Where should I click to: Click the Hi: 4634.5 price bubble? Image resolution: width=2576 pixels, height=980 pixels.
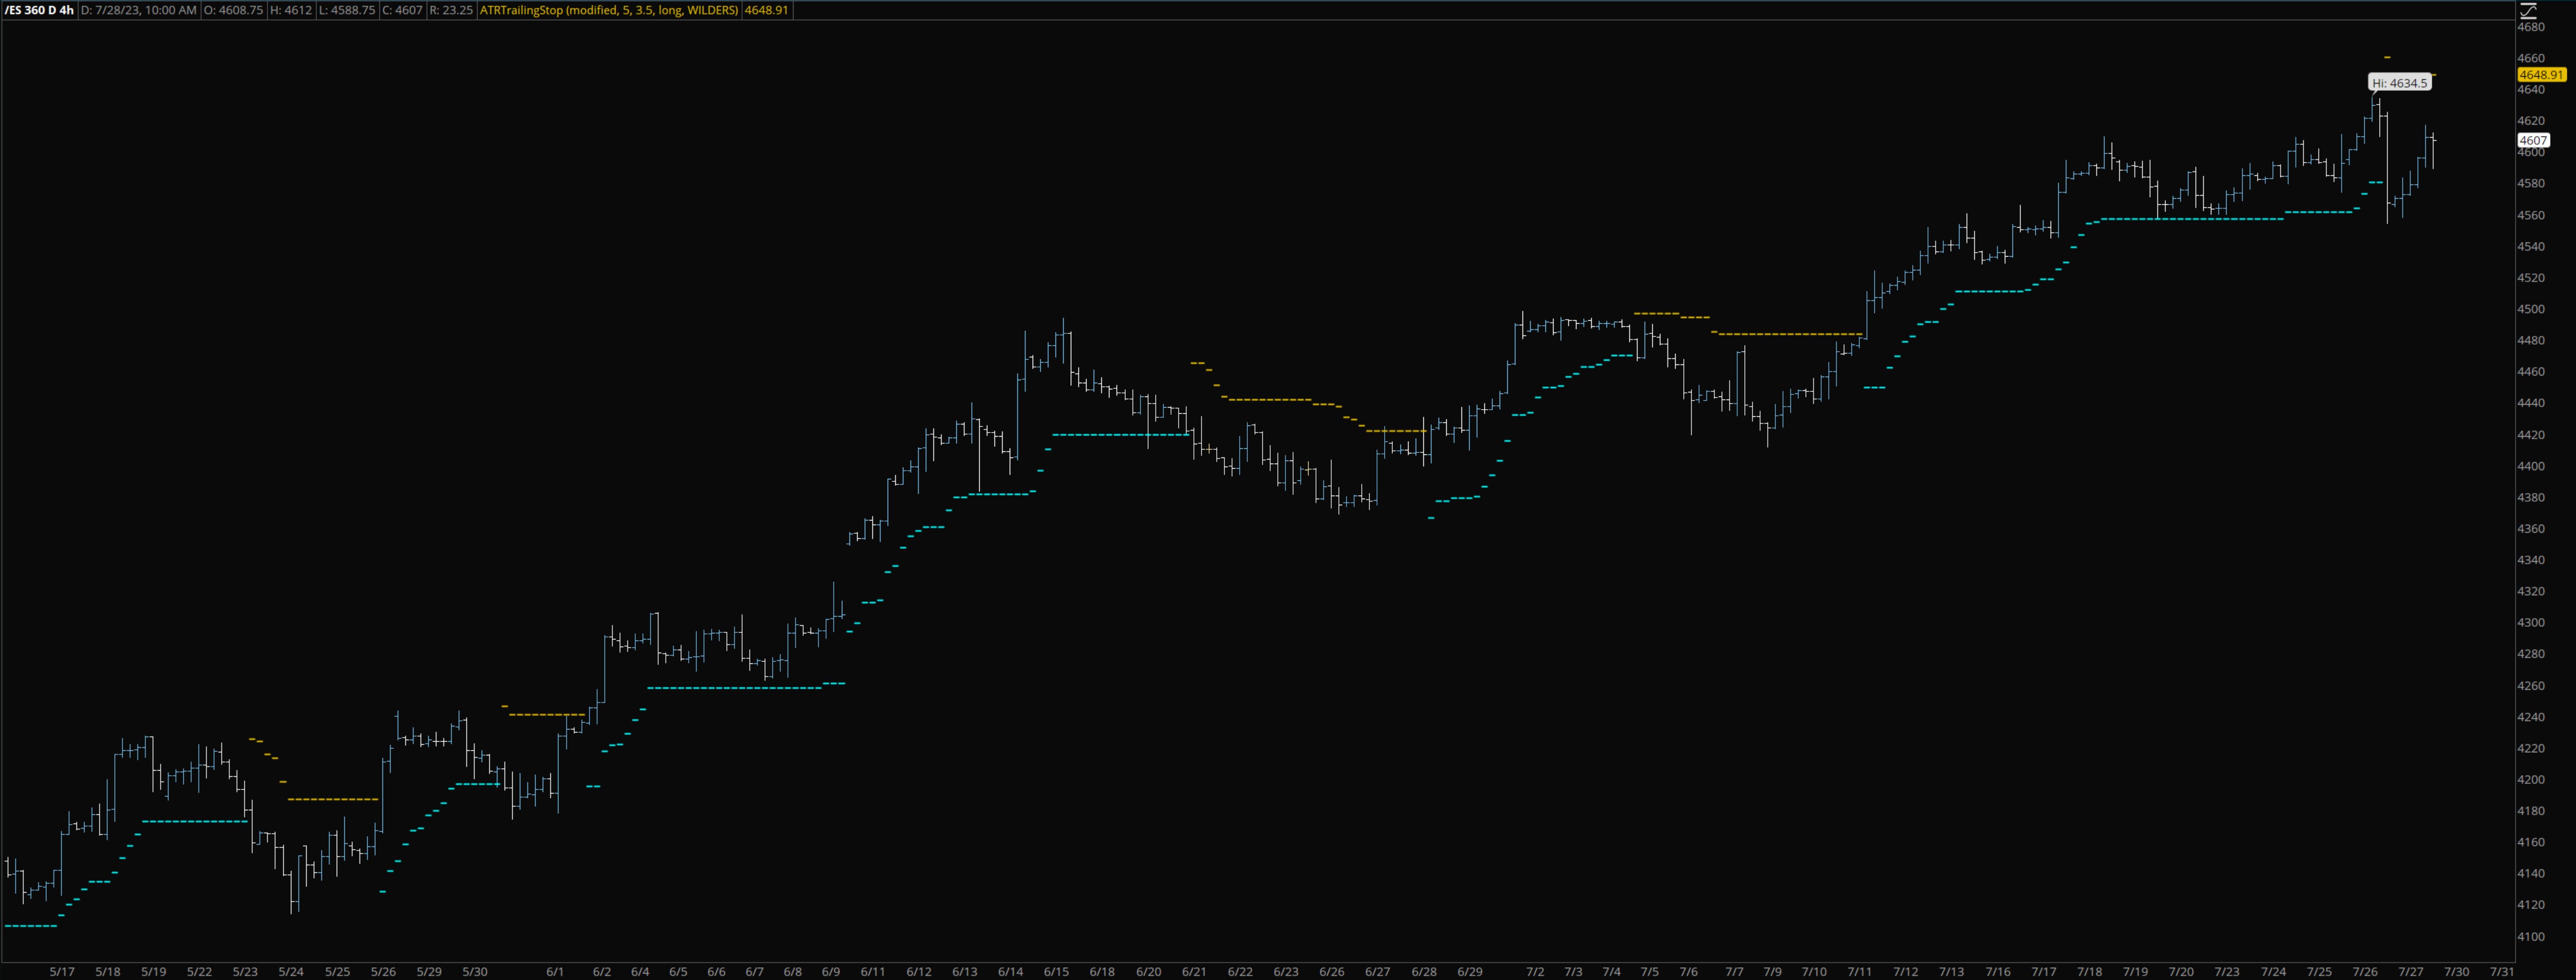point(2400,83)
